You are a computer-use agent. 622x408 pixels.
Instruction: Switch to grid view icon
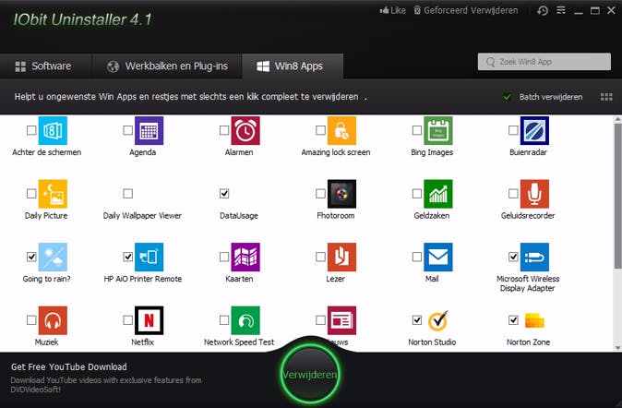pos(606,97)
